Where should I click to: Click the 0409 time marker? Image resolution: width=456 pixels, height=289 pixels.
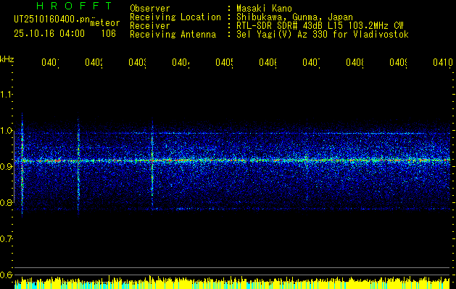pyautogui.click(x=398, y=62)
